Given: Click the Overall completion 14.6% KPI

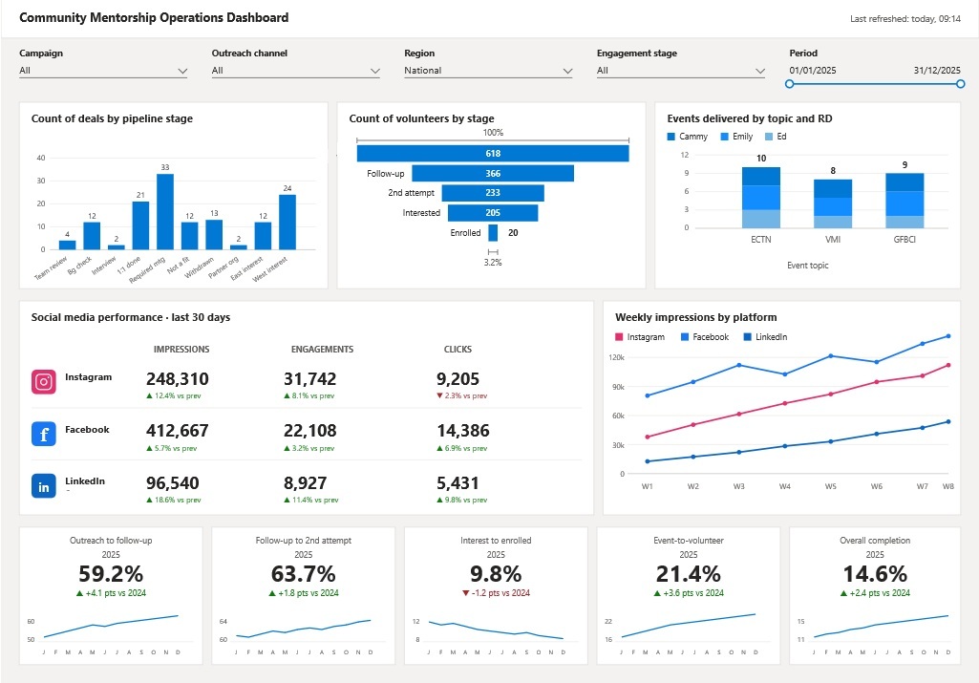Looking at the screenshot, I should coord(875,574).
